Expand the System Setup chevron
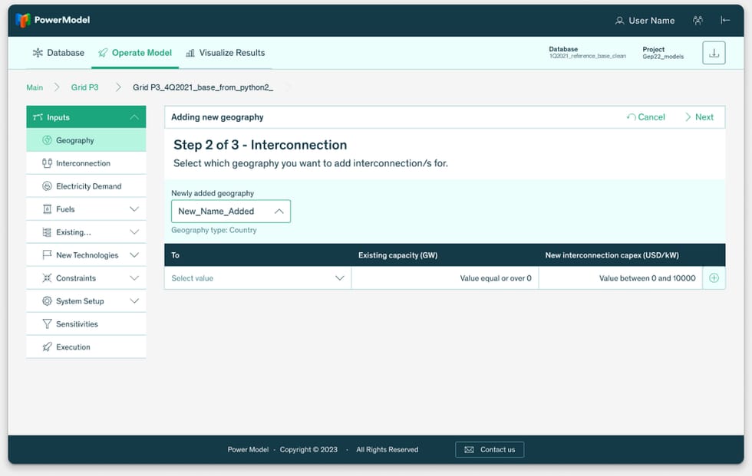752x476 pixels. click(134, 301)
